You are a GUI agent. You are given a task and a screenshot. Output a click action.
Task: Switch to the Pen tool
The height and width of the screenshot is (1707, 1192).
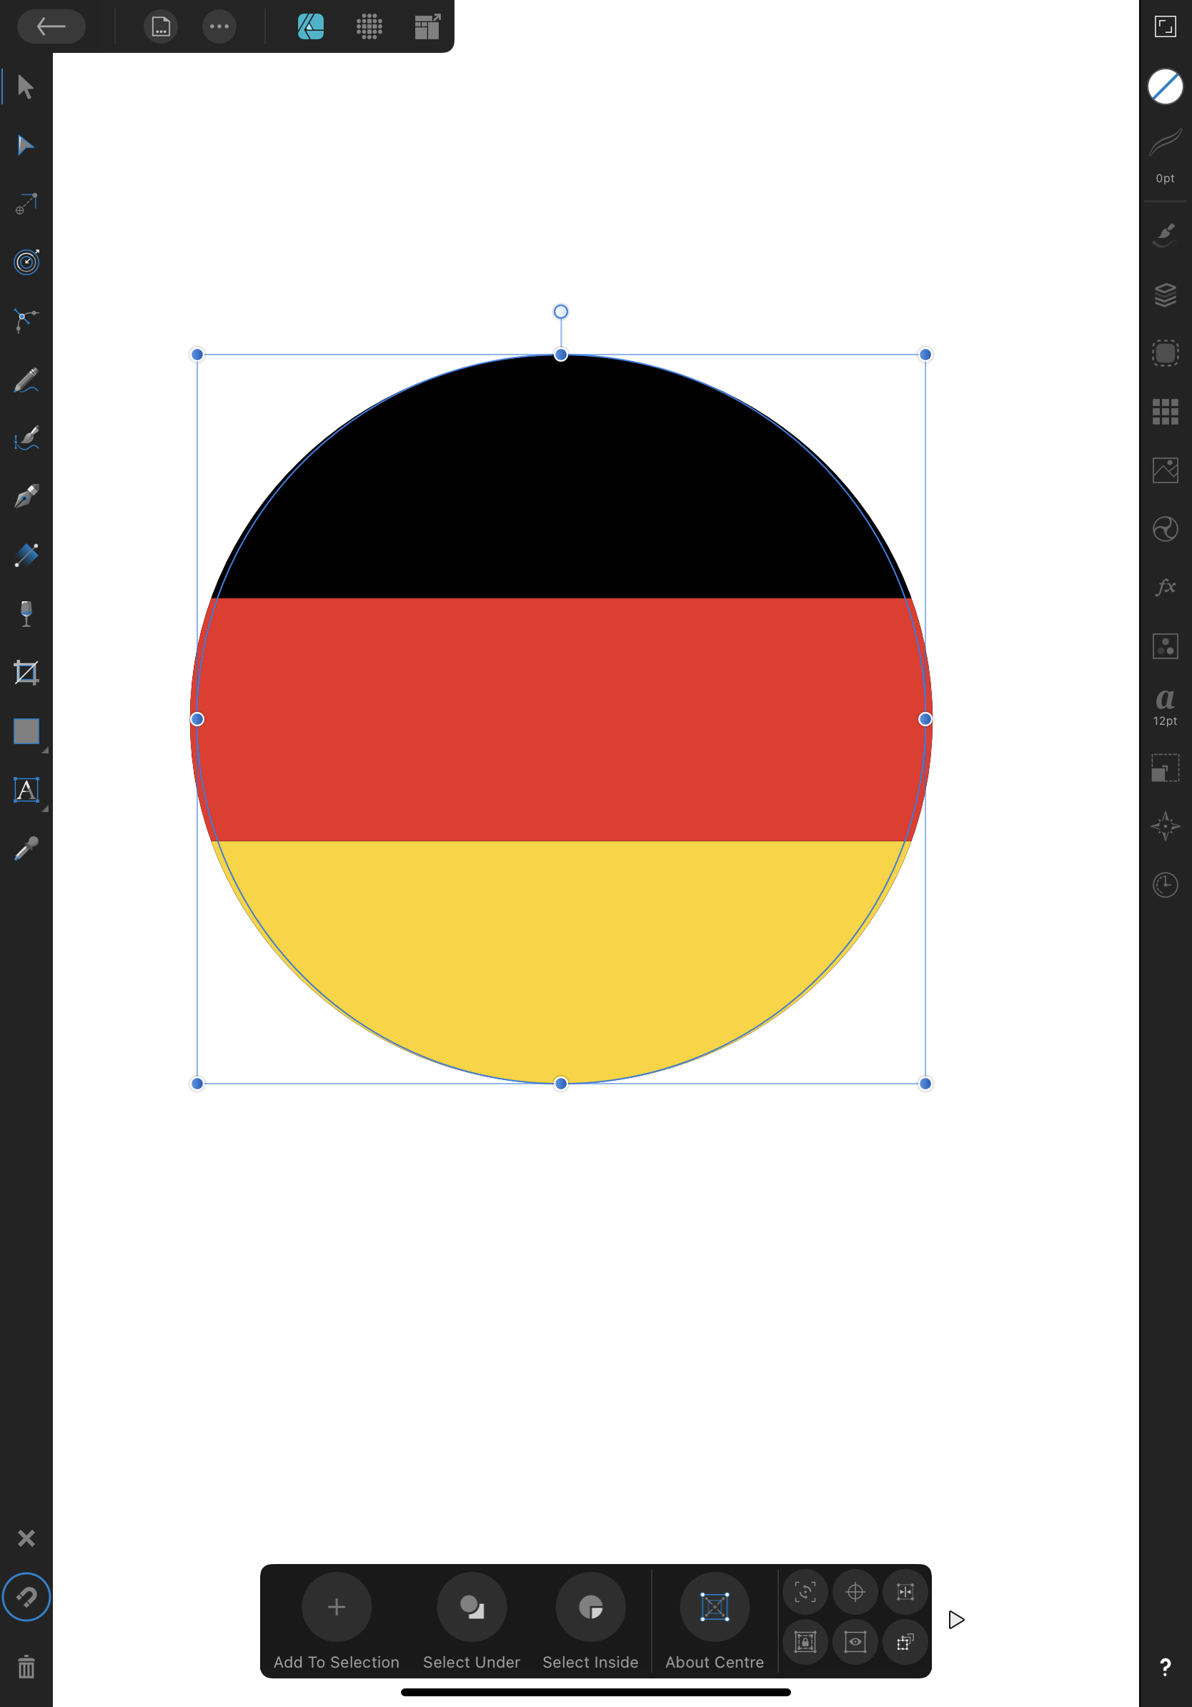pos(24,496)
